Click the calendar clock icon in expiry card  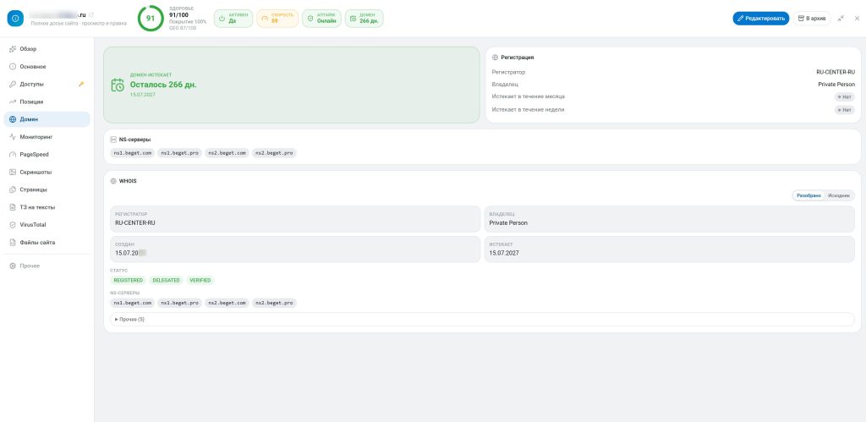[x=118, y=85]
